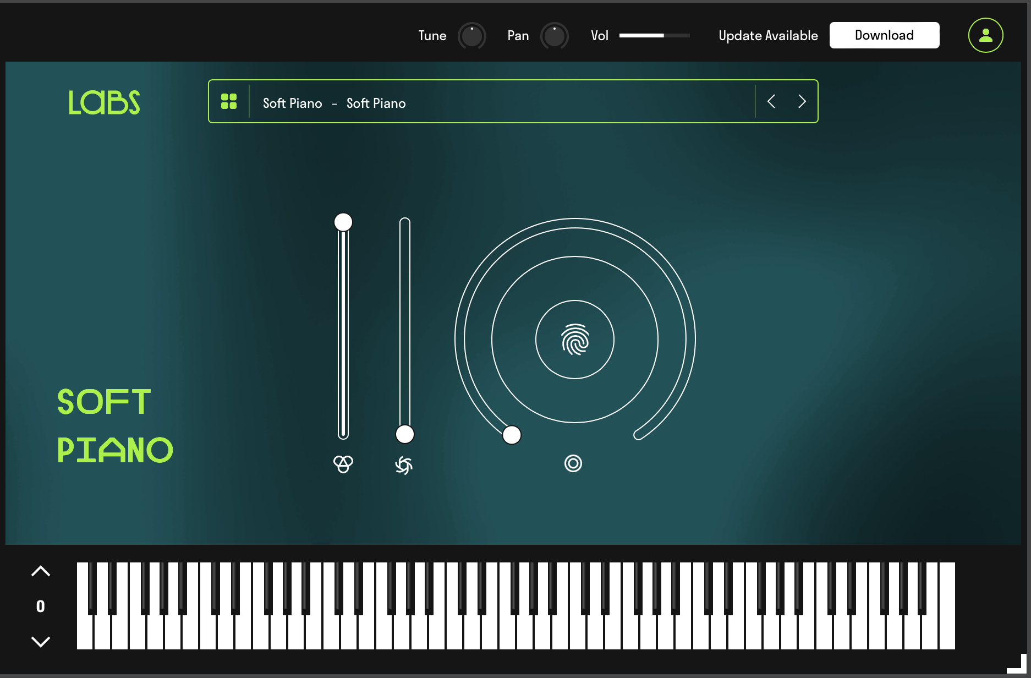
Task: Click the Vol volume slider
Action: click(x=654, y=35)
